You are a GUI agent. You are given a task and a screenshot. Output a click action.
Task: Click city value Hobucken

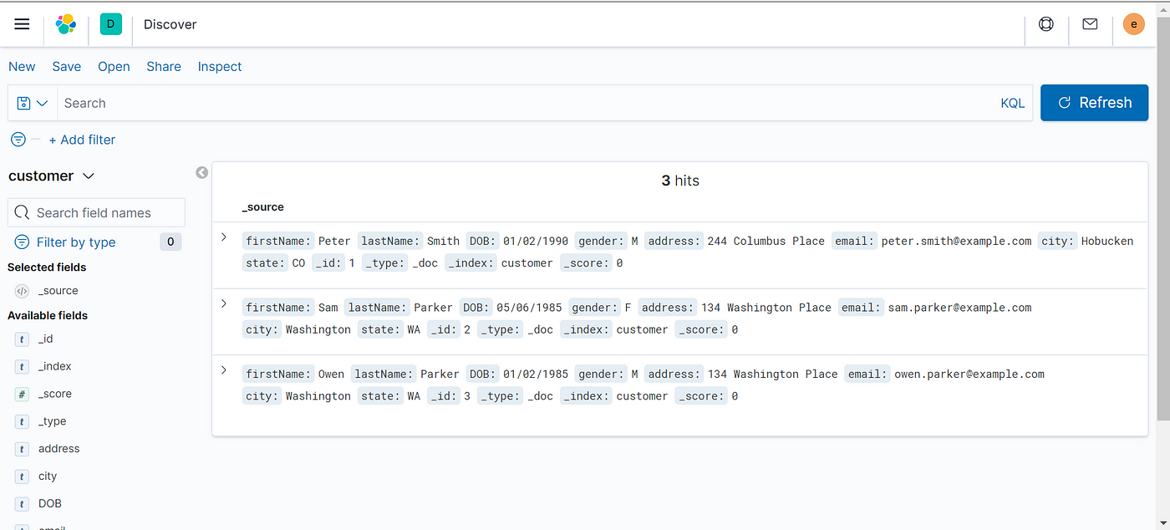click(x=1107, y=241)
